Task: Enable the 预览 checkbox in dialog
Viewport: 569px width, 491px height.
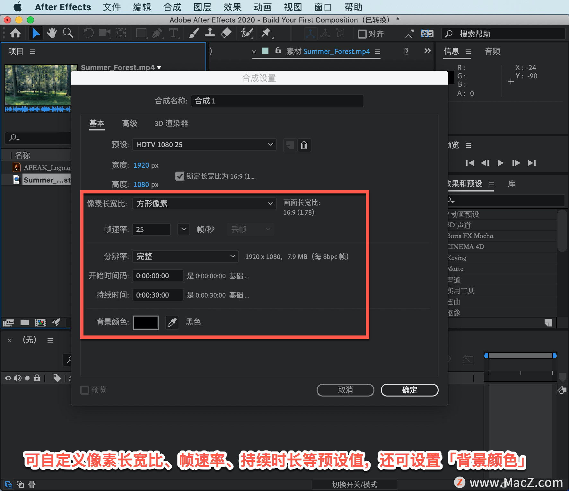Action: [85, 390]
